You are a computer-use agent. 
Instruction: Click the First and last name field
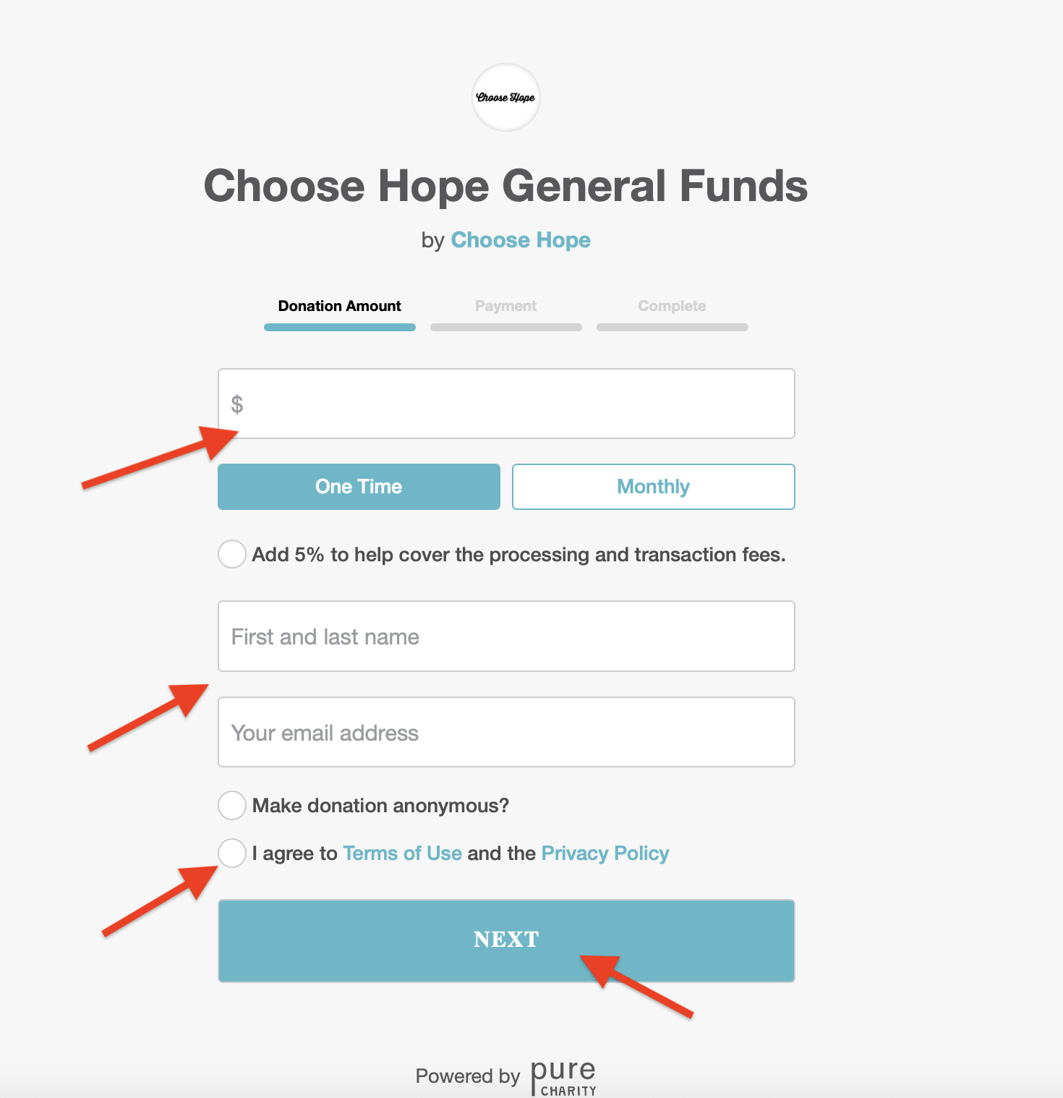pos(506,637)
